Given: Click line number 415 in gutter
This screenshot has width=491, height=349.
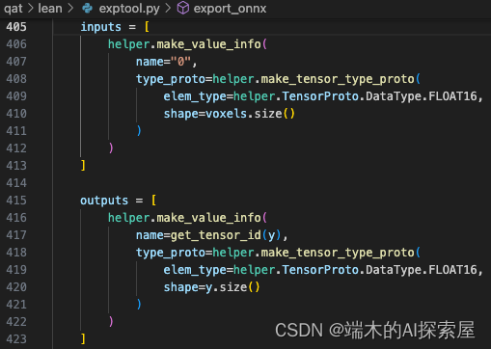Looking at the screenshot, I should (16, 201).
